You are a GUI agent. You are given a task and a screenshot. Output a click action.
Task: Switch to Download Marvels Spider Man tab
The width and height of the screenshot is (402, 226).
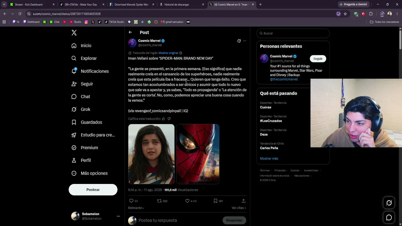point(132,4)
